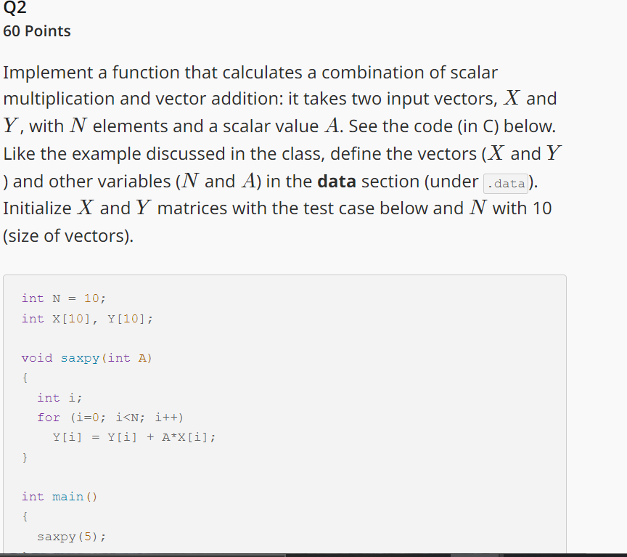Click the int N = 10; code line

point(64,298)
